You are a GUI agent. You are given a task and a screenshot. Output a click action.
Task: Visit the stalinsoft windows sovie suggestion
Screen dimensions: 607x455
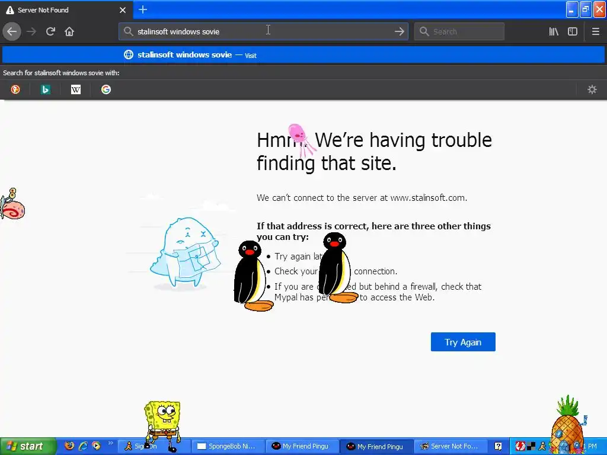click(x=303, y=55)
